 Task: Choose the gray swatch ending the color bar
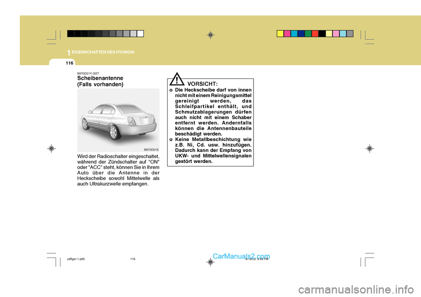pos(350,34)
